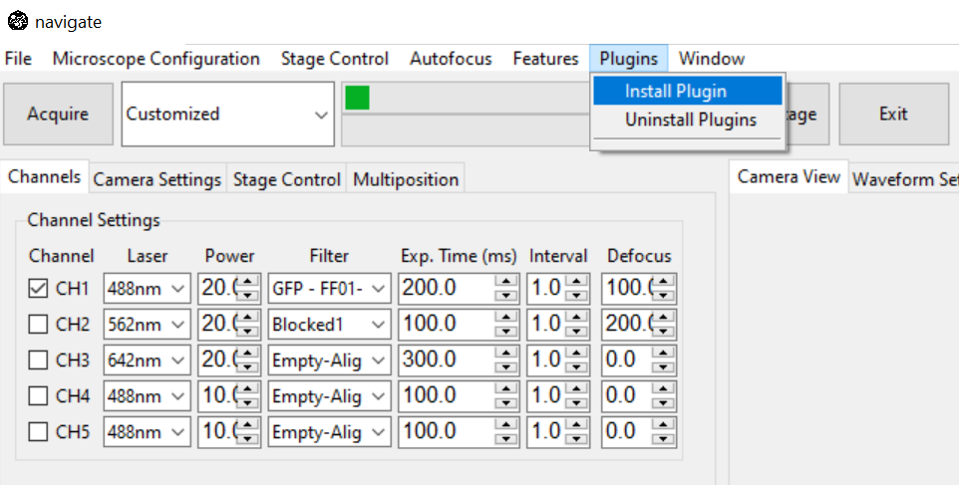Select Install Plugin menu entry
Screen dimensions: 959x485
pos(675,91)
